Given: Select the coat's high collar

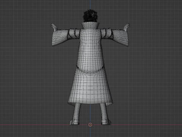Looking at the screenshot, I should point(90,26).
